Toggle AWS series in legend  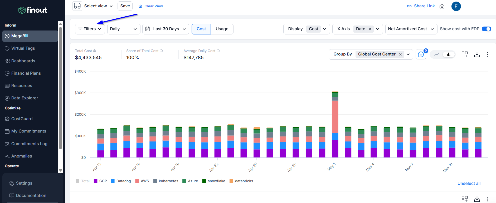[142, 181]
